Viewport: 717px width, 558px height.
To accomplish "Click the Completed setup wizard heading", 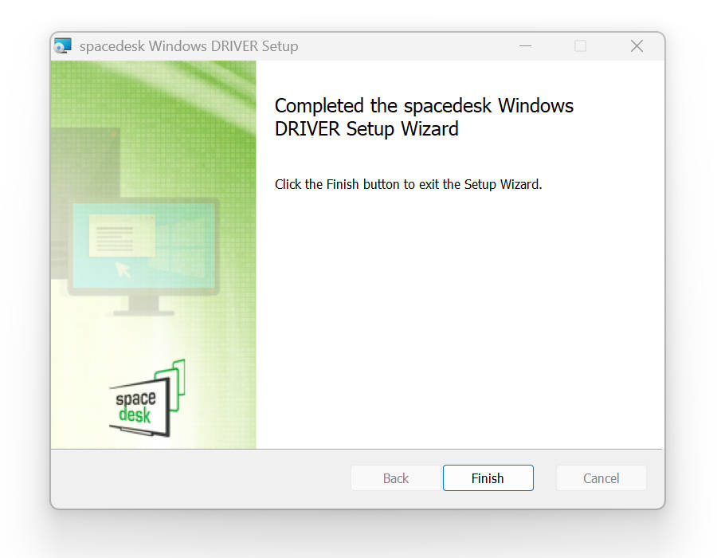I will pyautogui.click(x=424, y=117).
